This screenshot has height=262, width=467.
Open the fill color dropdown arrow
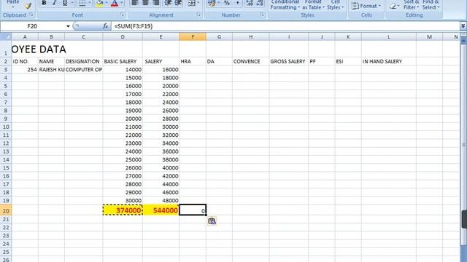pyautogui.click(x=107, y=3)
